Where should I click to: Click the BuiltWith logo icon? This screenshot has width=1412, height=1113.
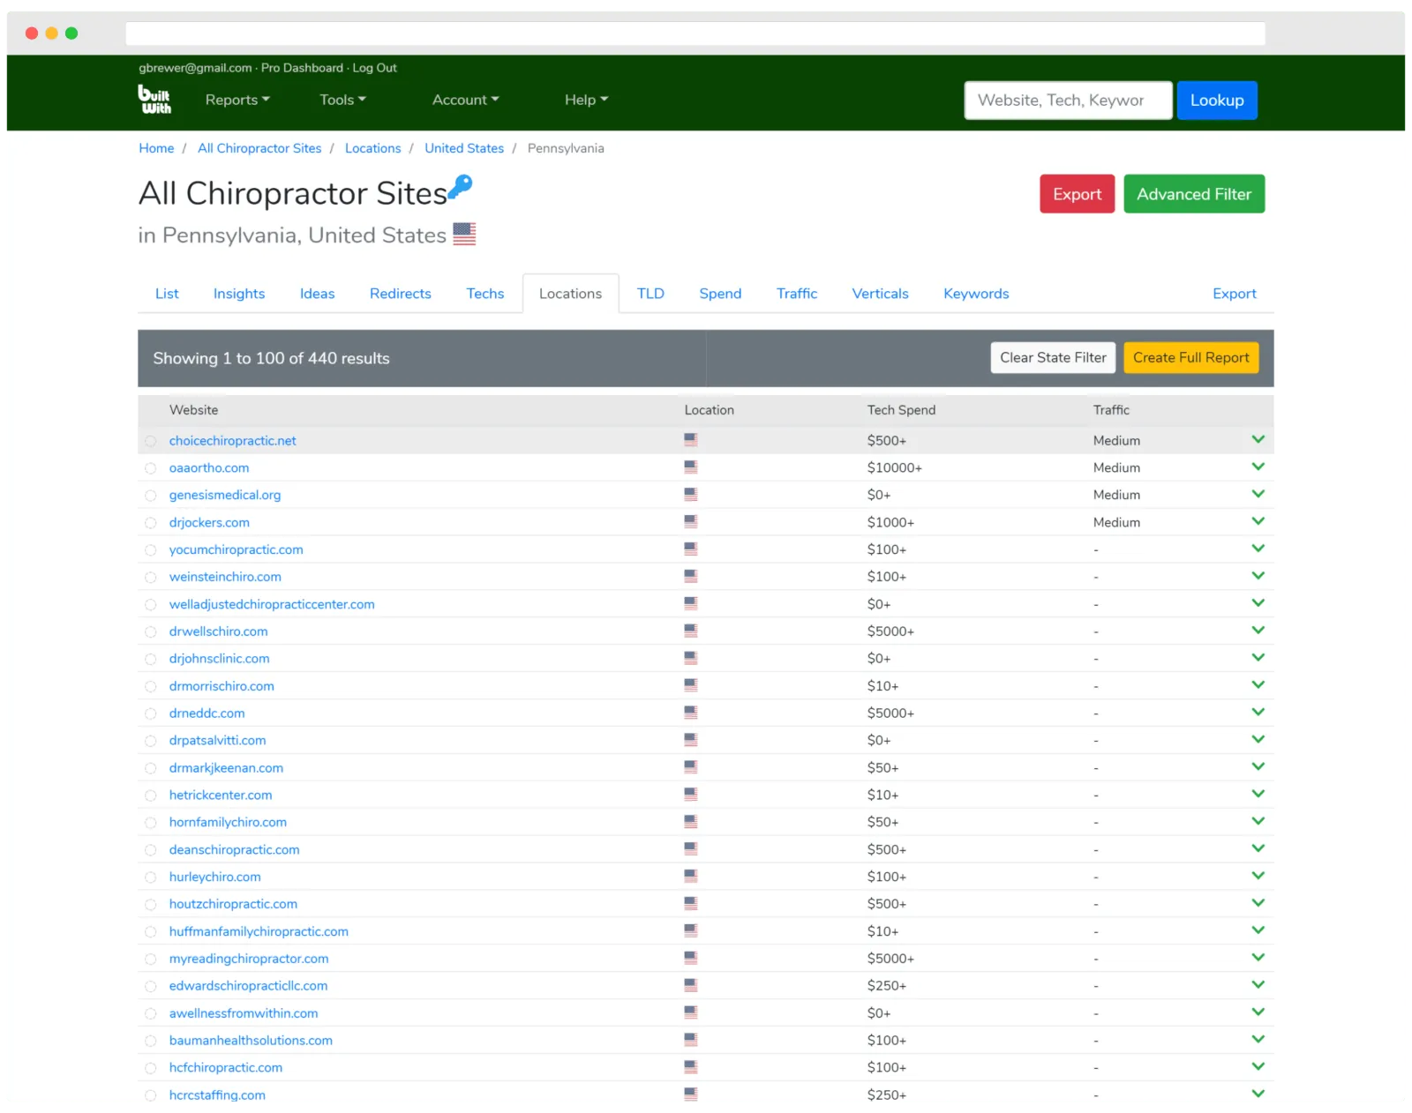[154, 100]
